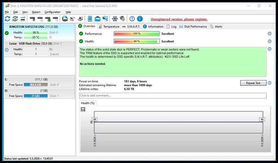Click the speaker sound toolbar icon
This screenshot has width=278, height=163.
pyautogui.click(x=122, y=19)
